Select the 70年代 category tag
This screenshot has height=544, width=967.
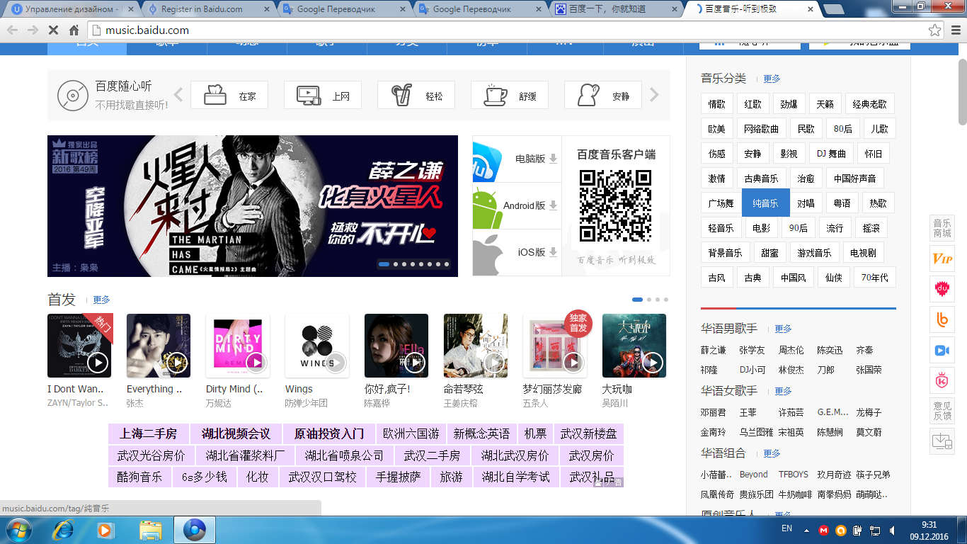tap(874, 278)
